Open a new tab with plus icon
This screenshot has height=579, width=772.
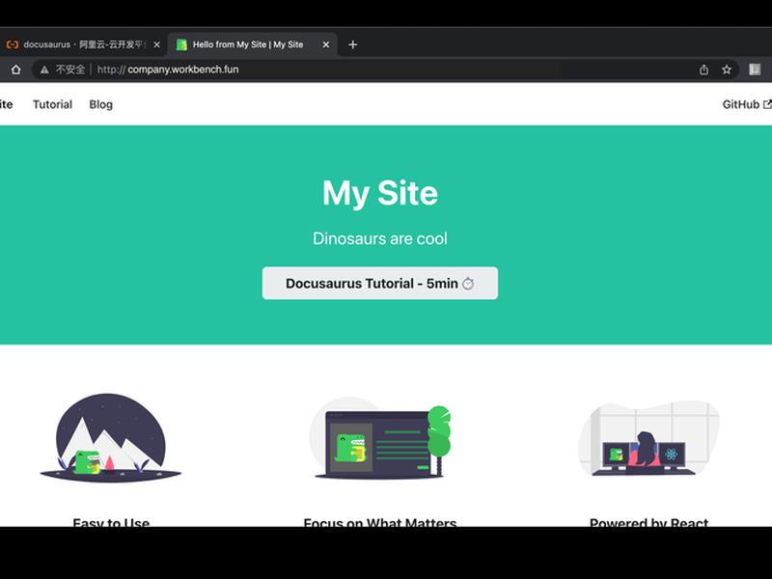(x=352, y=44)
